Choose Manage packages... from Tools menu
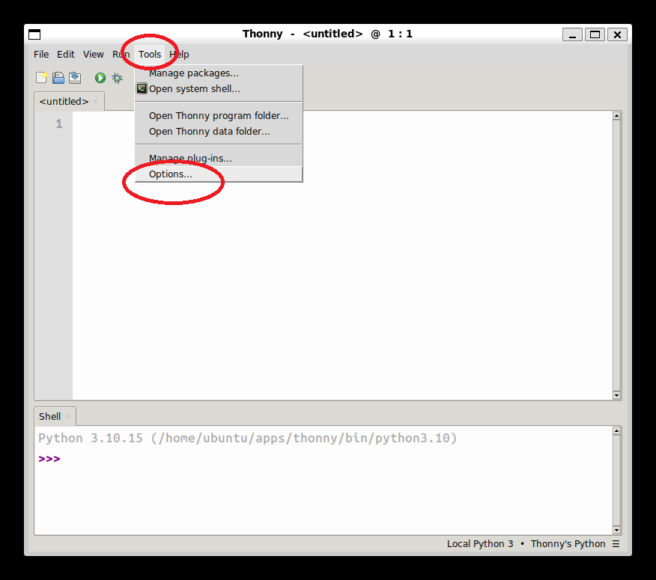The height and width of the screenshot is (580, 656). tap(219, 73)
